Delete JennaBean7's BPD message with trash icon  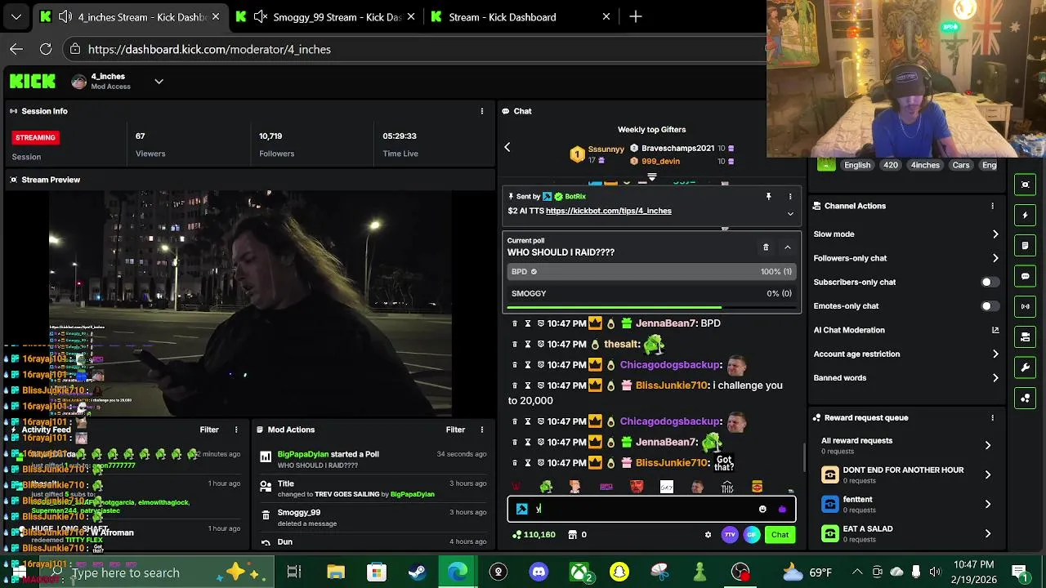(514, 323)
